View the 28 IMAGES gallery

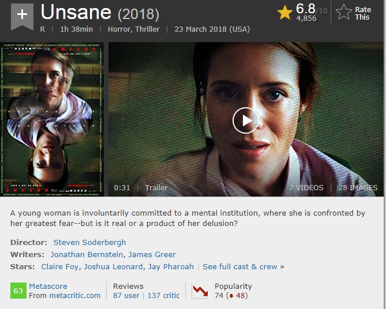click(x=358, y=188)
